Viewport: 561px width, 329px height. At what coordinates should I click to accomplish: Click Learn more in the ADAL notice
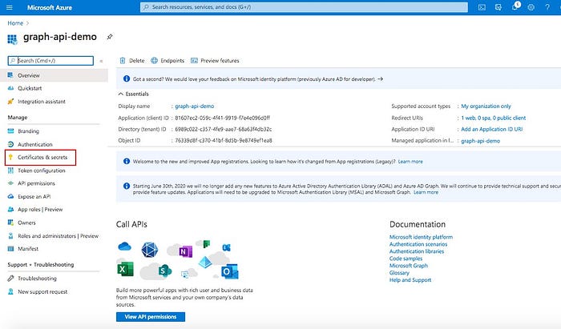tap(426, 192)
